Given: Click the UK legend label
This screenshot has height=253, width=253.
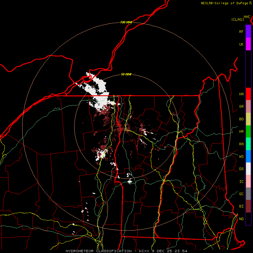Looking at the screenshot, I should coord(241,44).
